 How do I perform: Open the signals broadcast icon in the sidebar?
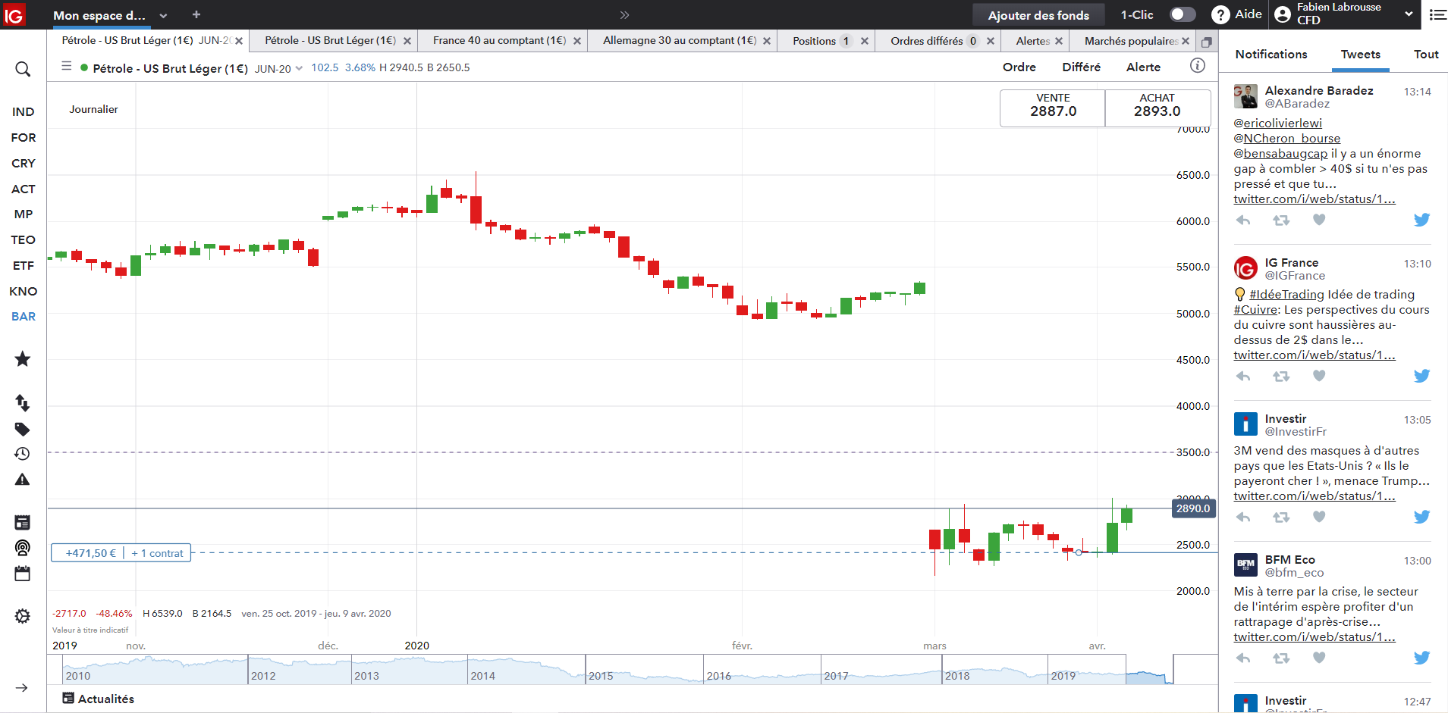coord(23,548)
